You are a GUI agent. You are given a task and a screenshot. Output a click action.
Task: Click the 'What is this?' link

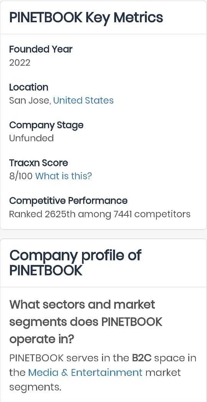pyautogui.click(x=63, y=176)
